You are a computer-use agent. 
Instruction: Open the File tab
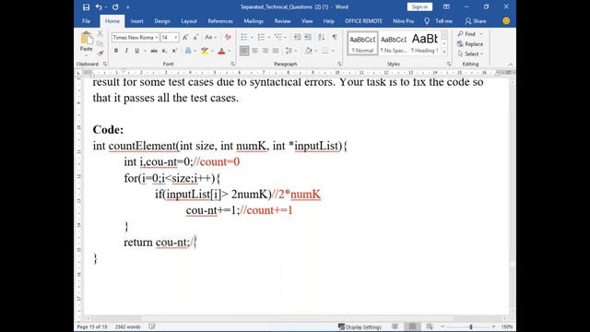(86, 21)
